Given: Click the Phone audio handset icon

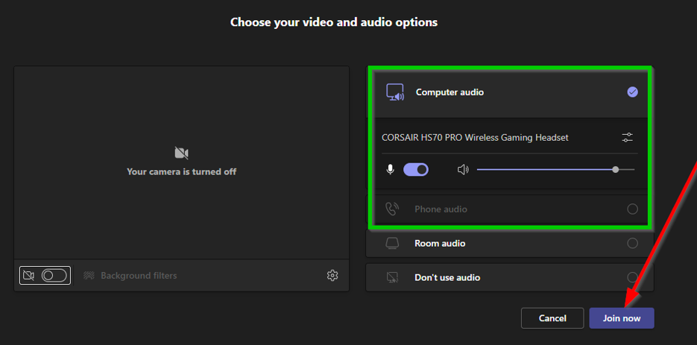Looking at the screenshot, I should [x=392, y=209].
